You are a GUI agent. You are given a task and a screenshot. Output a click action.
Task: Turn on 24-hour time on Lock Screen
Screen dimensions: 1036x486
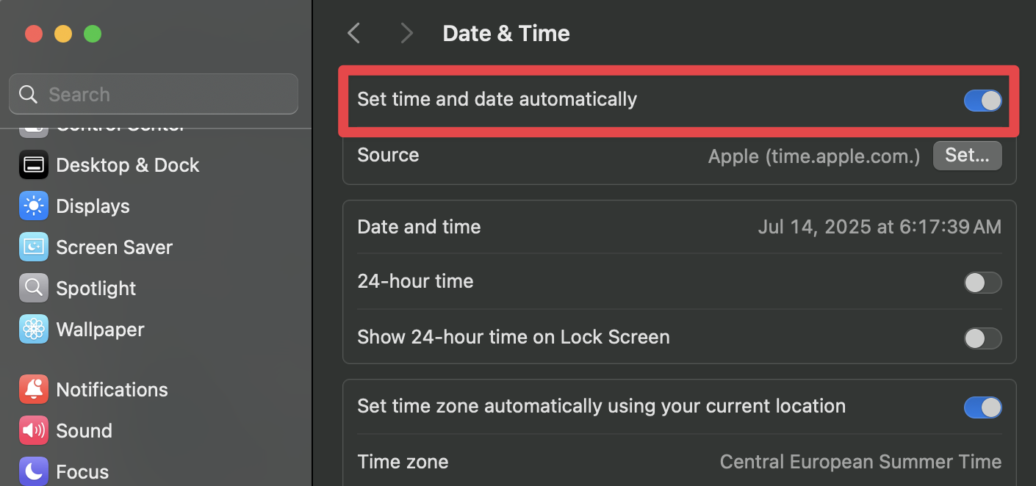pyautogui.click(x=982, y=338)
